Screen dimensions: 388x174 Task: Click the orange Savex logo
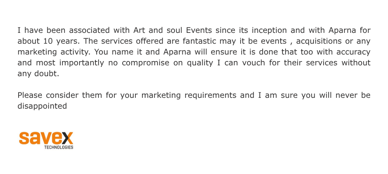46,140
